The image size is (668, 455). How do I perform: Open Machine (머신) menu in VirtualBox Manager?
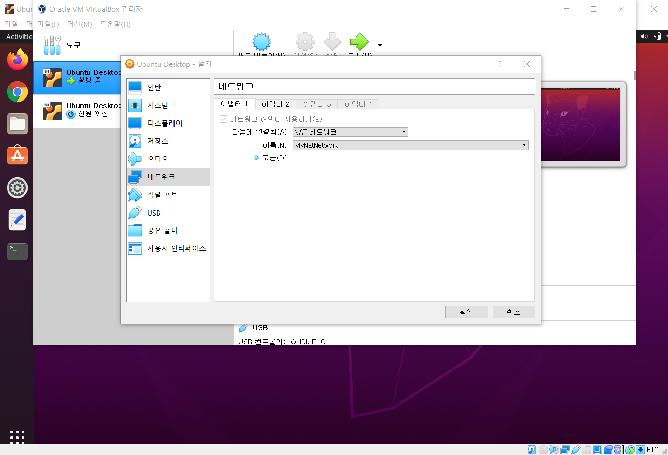[80, 24]
